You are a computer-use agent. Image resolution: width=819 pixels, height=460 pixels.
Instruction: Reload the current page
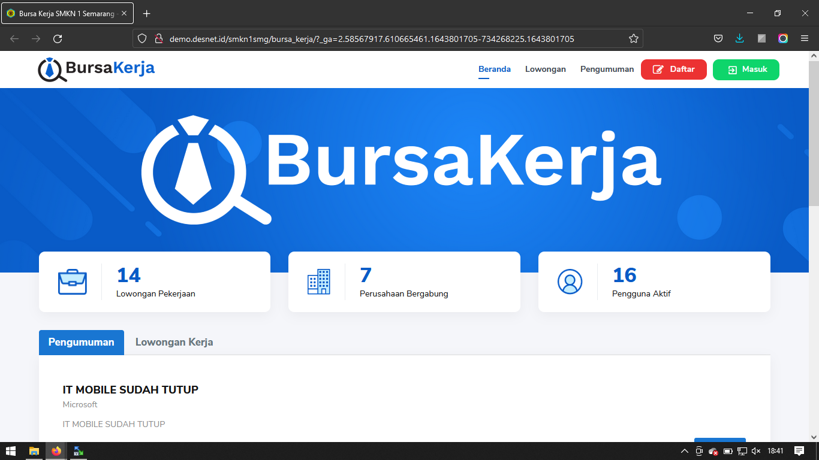point(58,39)
